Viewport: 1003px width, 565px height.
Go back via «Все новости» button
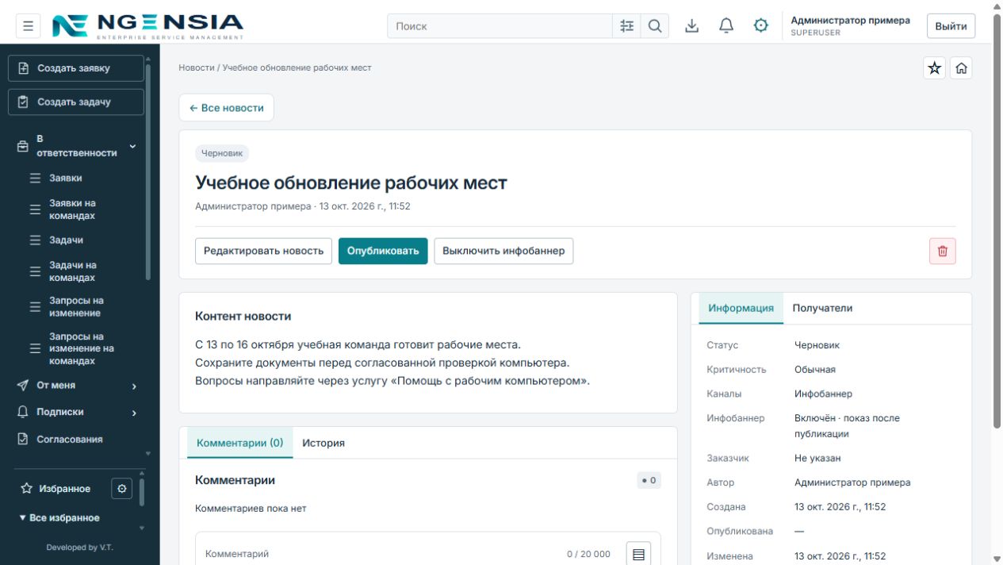227,108
